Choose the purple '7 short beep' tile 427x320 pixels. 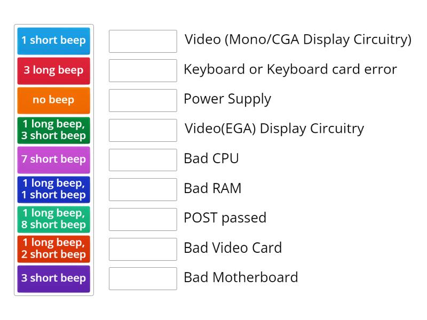pos(53,159)
